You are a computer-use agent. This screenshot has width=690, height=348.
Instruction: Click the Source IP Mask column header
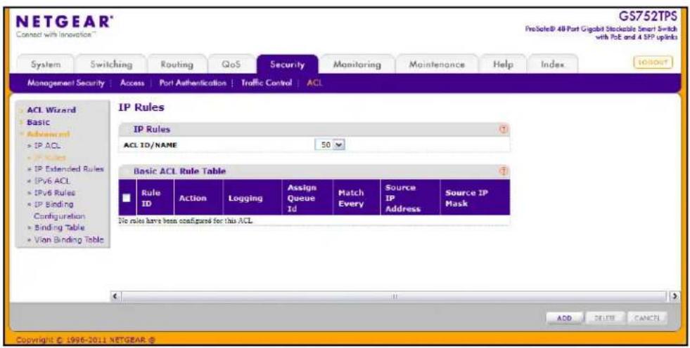point(475,198)
